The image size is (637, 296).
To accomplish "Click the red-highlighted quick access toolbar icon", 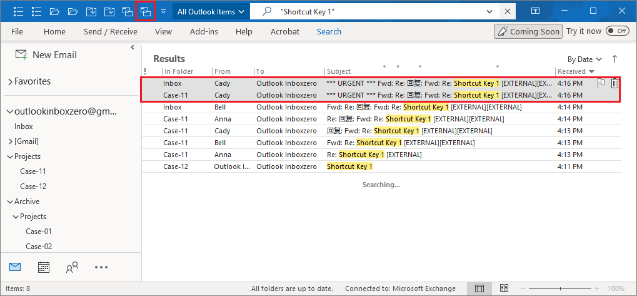I will pyautogui.click(x=145, y=11).
